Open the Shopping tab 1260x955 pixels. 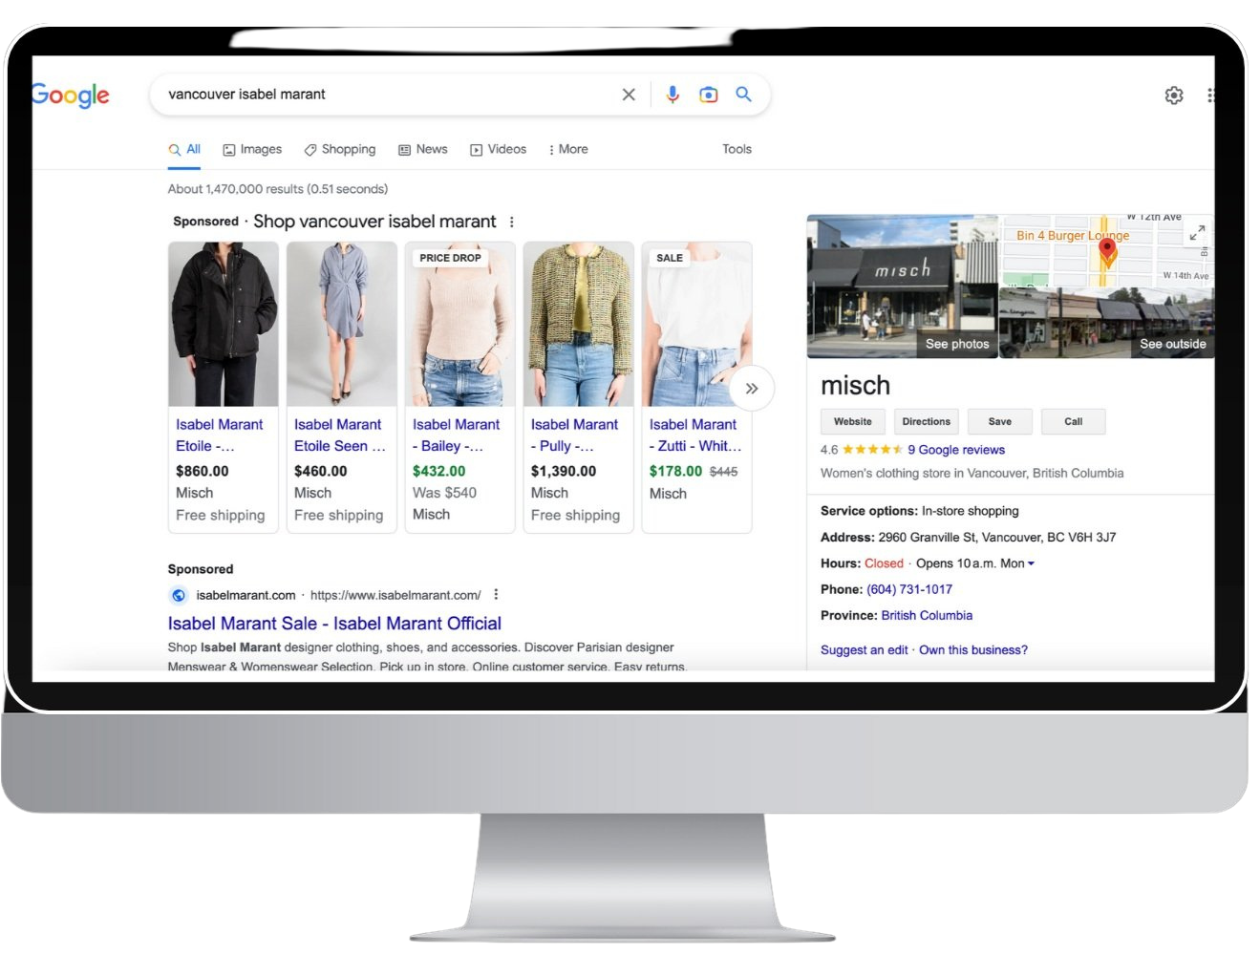coord(340,149)
